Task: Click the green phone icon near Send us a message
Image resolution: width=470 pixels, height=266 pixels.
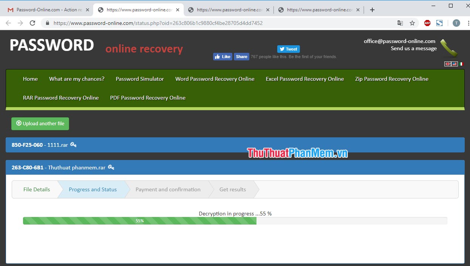Action: (449, 47)
